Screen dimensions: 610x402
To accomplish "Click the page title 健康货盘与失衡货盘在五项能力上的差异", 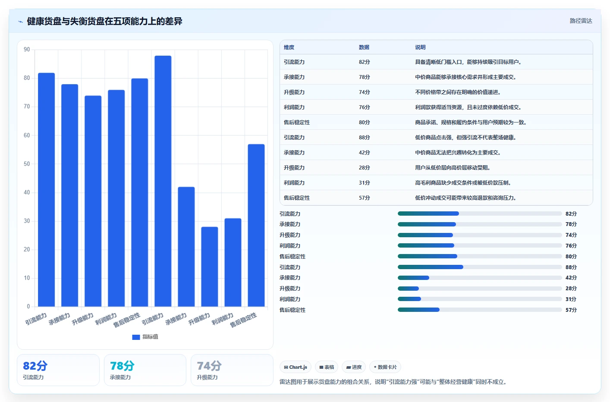I will coord(104,22).
